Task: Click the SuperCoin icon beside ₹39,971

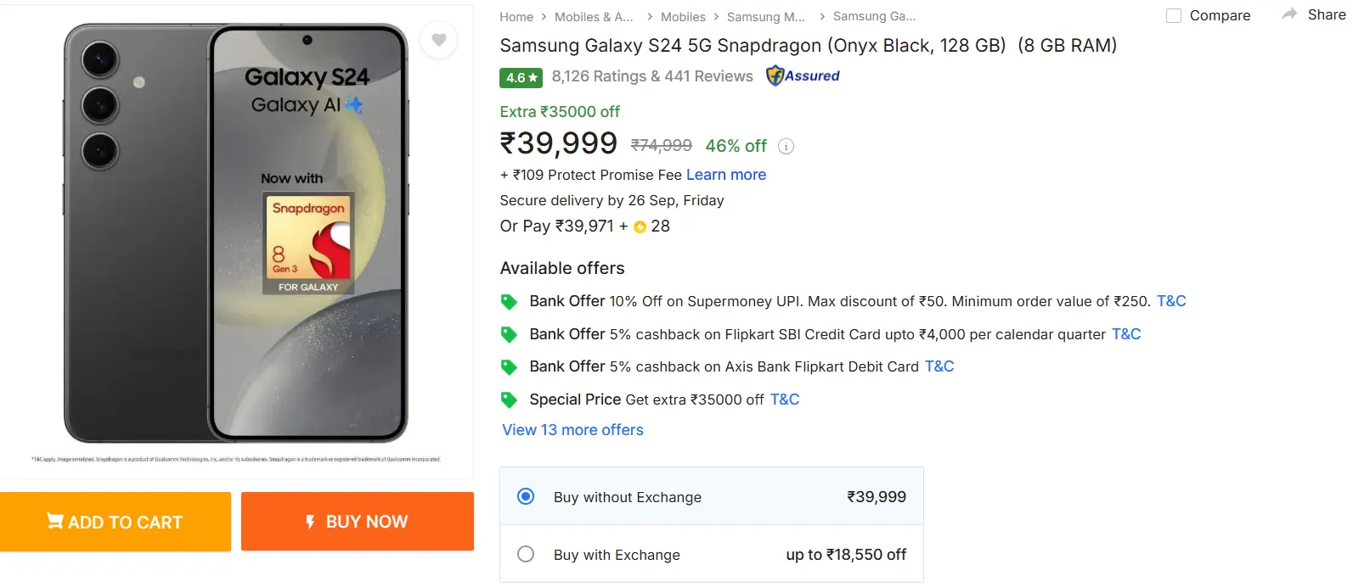Action: [x=640, y=226]
